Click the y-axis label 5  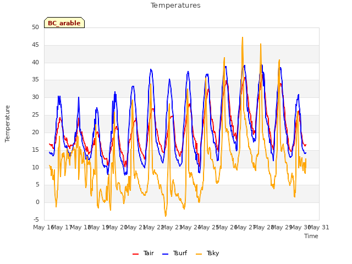tap(37, 185)
